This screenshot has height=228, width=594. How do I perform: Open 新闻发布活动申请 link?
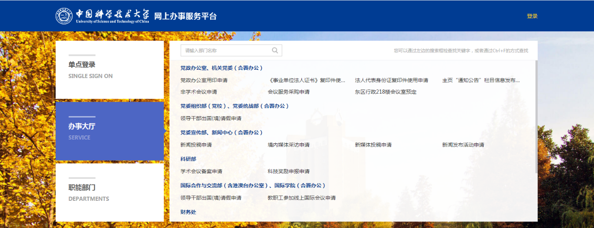(463, 145)
